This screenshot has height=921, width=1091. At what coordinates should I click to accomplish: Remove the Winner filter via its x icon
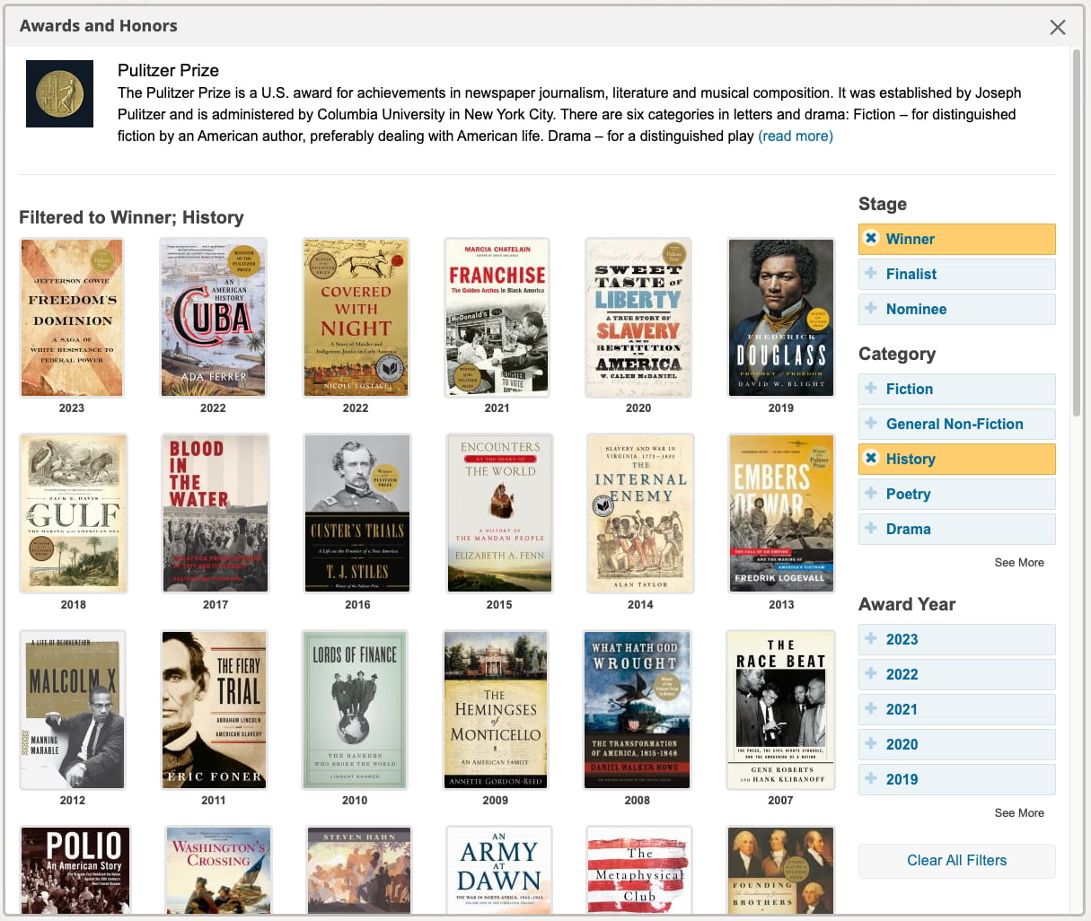(870, 239)
